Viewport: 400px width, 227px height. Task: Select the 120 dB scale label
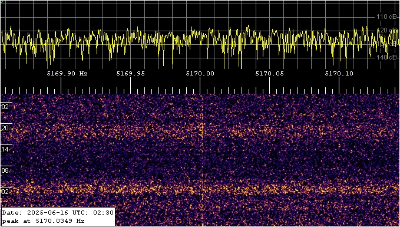[x=386, y=31]
